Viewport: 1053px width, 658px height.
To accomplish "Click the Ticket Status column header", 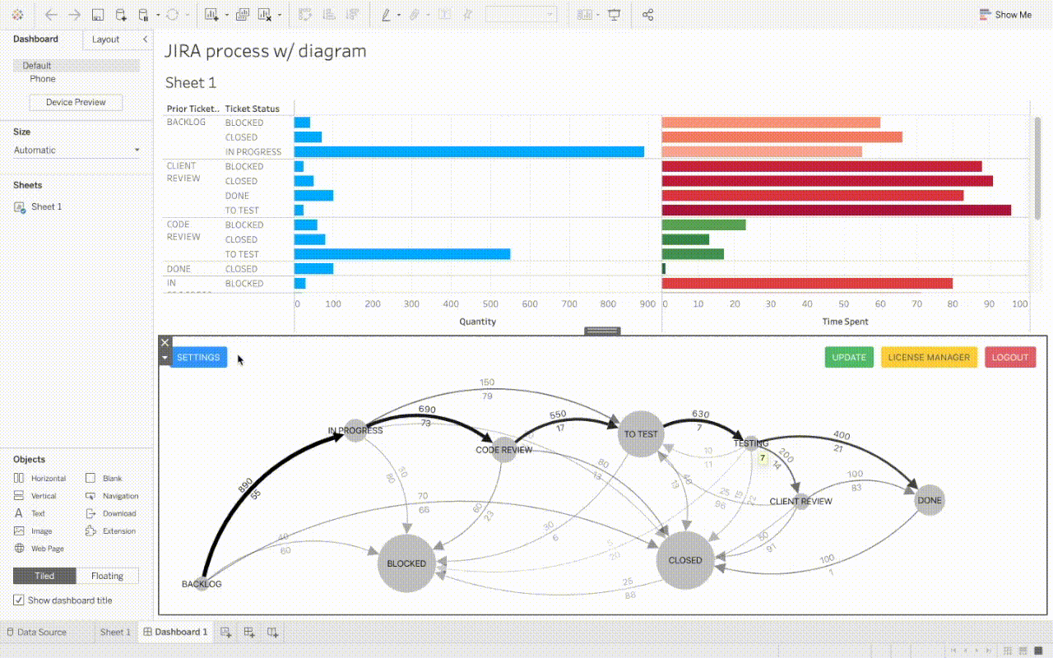I will click(x=253, y=109).
